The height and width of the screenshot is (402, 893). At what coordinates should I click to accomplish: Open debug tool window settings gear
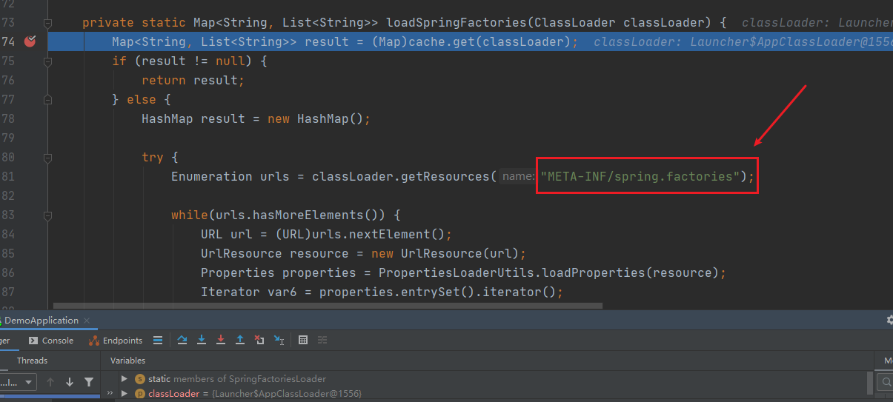coord(889,321)
